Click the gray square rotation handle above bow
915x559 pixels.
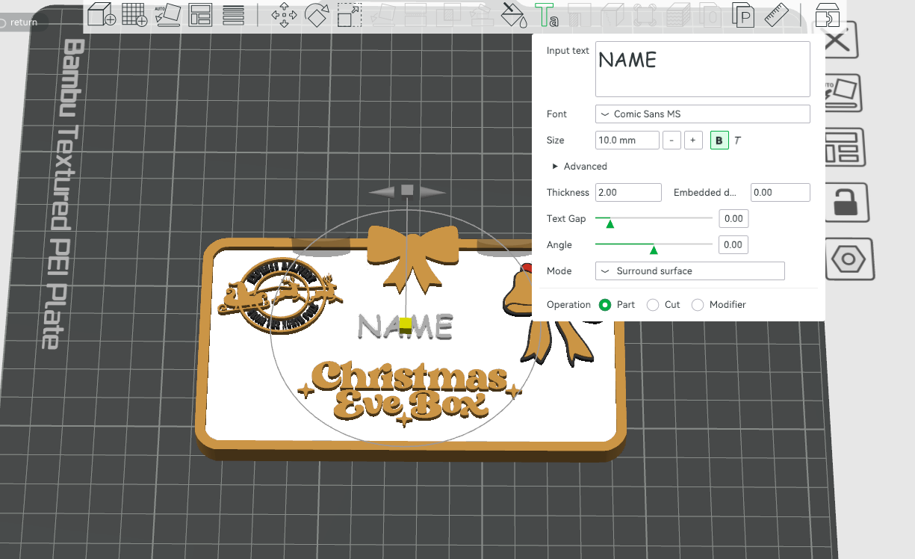[x=407, y=190]
